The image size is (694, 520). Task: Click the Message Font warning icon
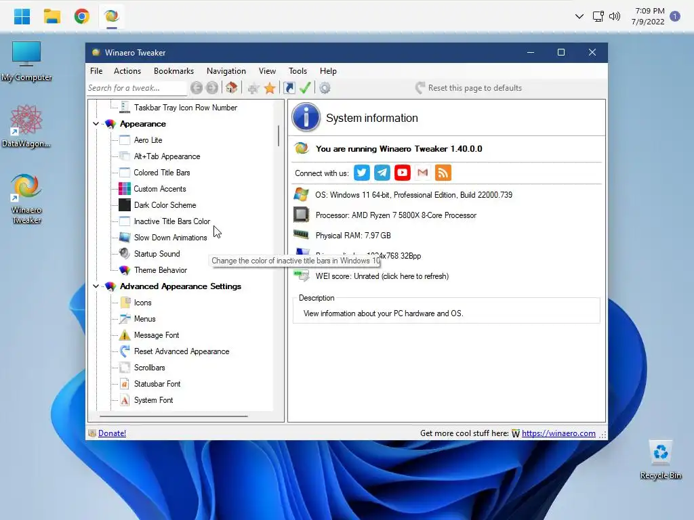click(125, 335)
